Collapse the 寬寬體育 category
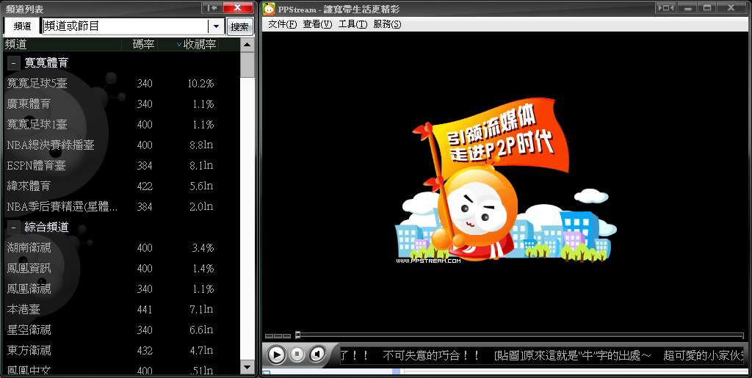Image resolution: width=752 pixels, height=378 pixels. pyautogui.click(x=13, y=63)
